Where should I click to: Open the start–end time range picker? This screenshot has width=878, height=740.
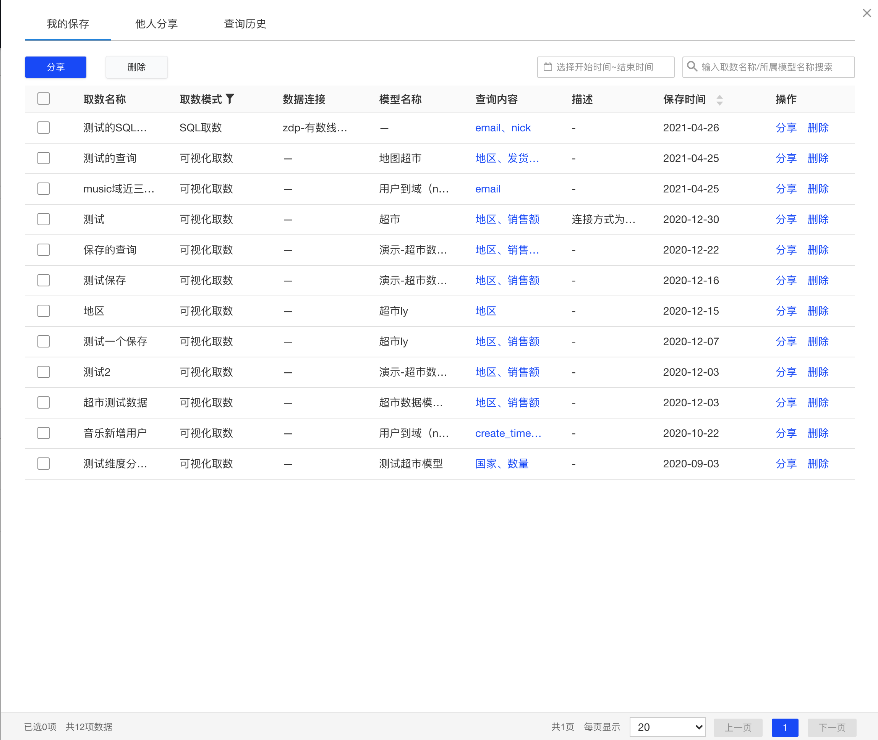[605, 67]
